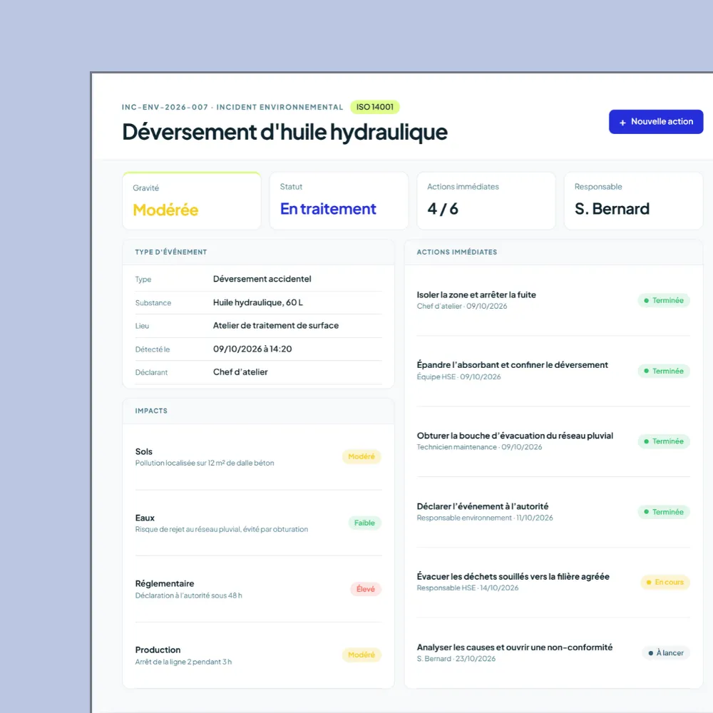Open action Évacuer les déchets souillés
This screenshot has height=713, width=713.
point(553,583)
